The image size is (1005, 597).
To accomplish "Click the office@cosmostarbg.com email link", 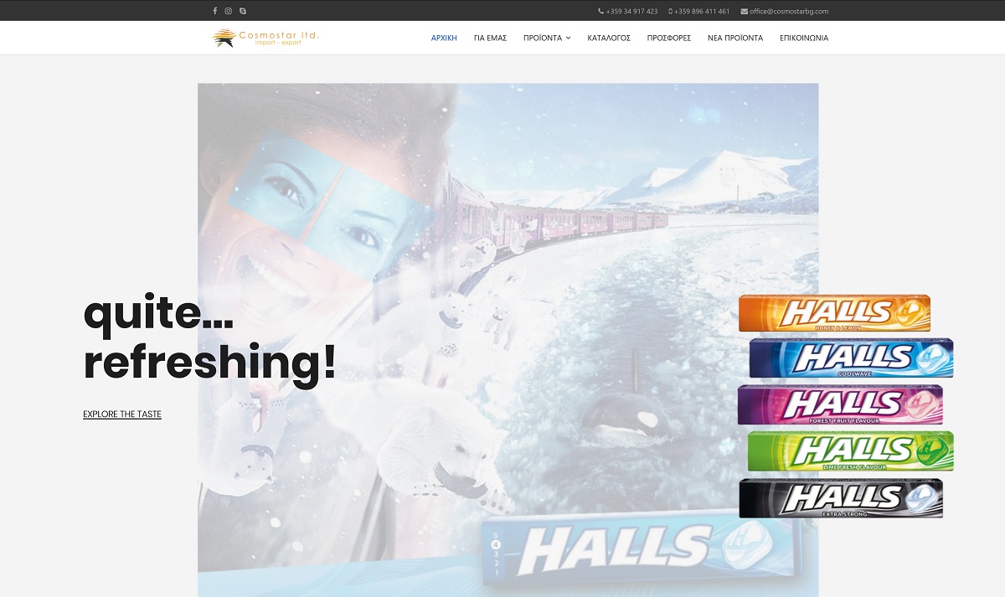I will pyautogui.click(x=785, y=11).
